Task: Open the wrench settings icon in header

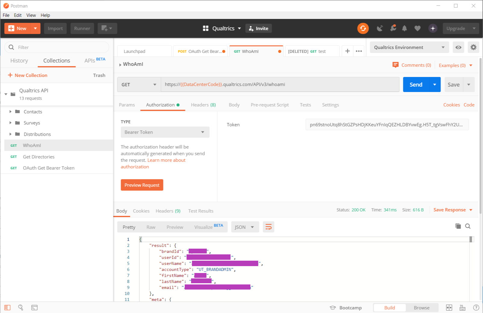Action: point(393,28)
